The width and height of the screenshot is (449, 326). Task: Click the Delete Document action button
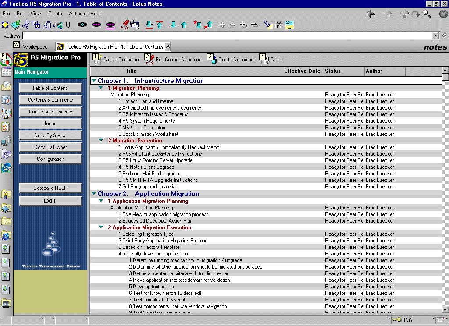pos(231,59)
